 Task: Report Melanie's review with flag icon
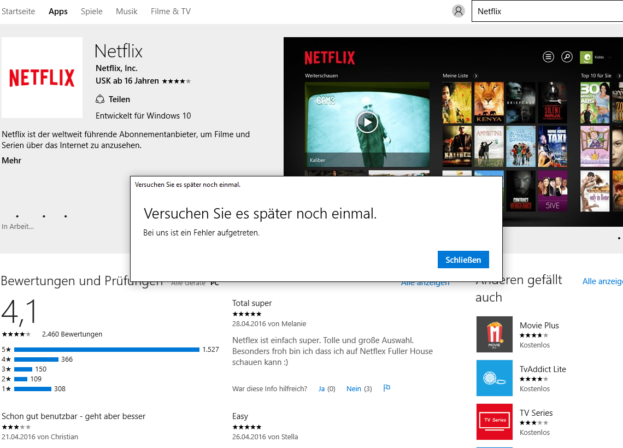point(386,388)
